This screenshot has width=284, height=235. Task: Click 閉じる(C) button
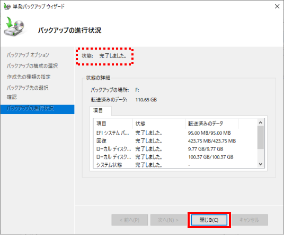(209, 220)
